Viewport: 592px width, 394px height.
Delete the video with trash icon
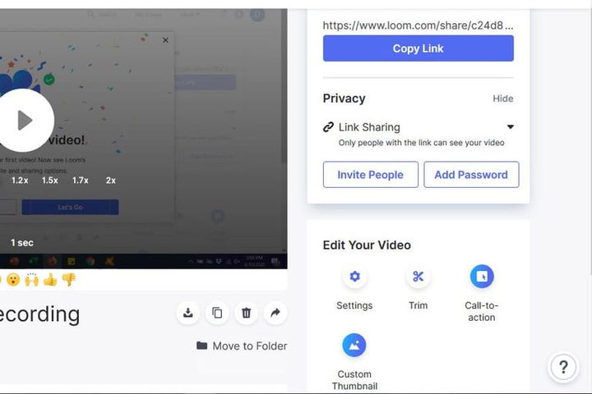pos(246,313)
